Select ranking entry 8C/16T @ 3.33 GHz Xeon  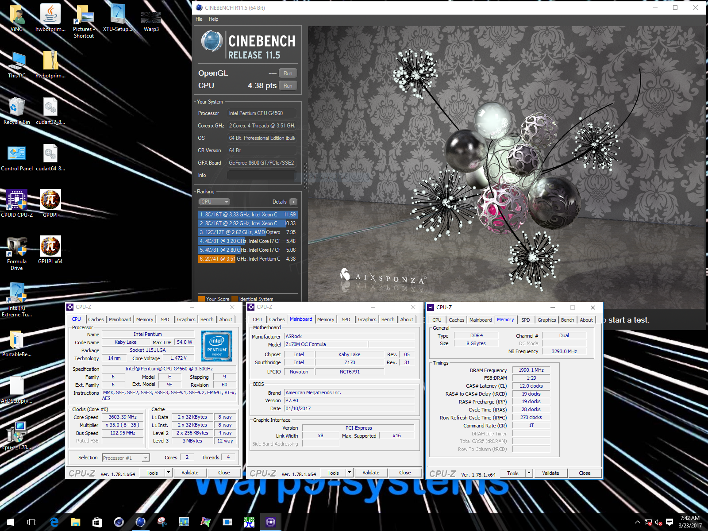click(x=248, y=215)
